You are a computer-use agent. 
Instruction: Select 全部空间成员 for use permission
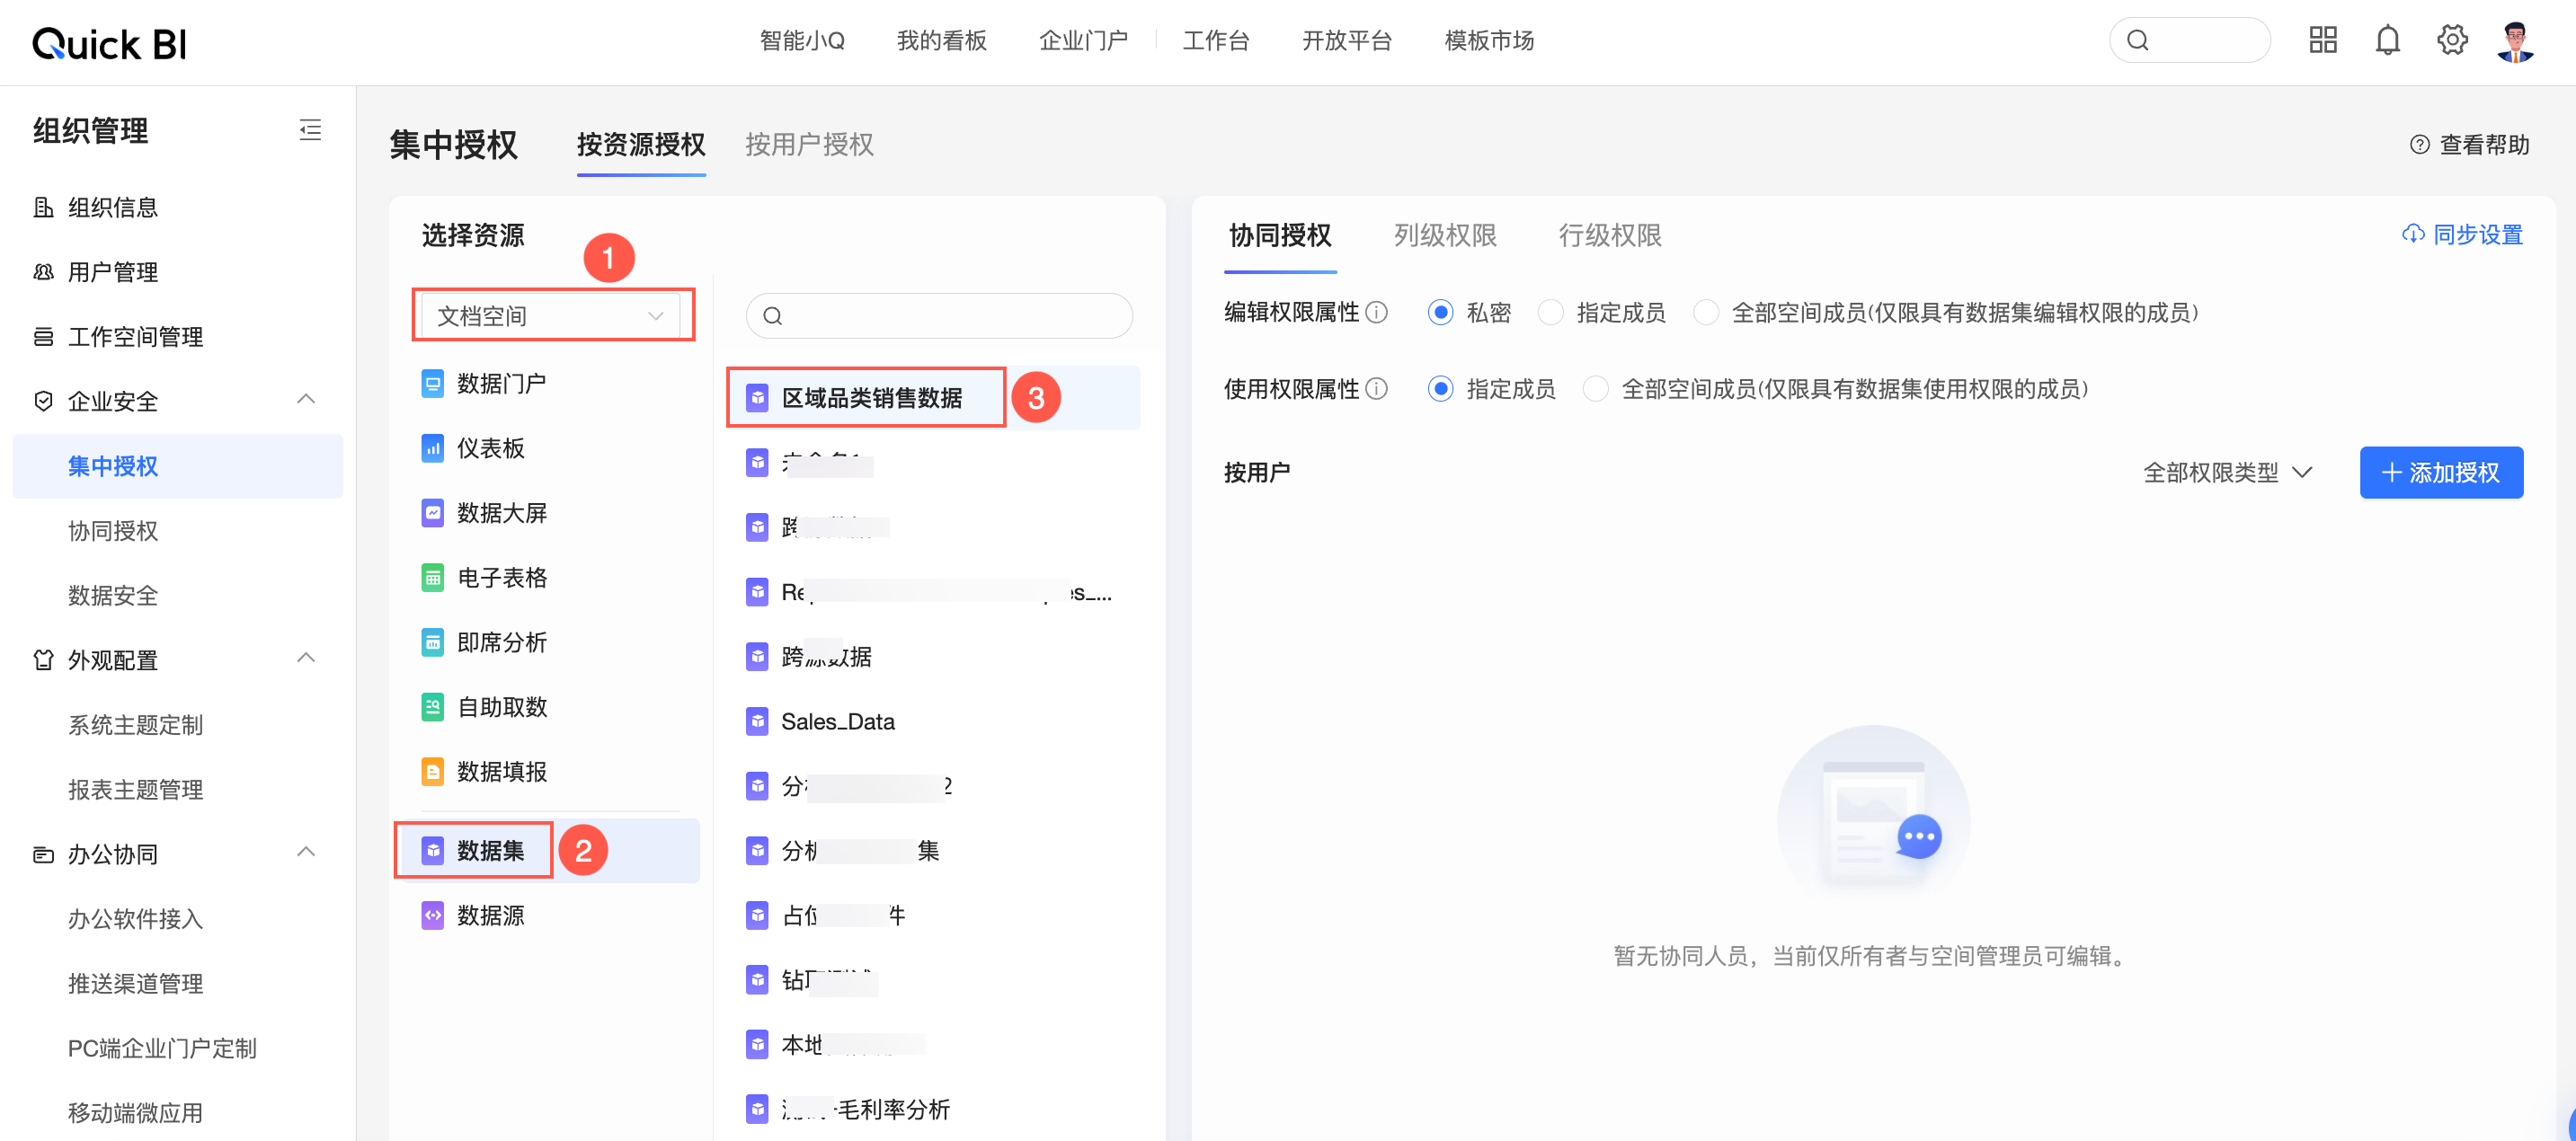point(1595,389)
